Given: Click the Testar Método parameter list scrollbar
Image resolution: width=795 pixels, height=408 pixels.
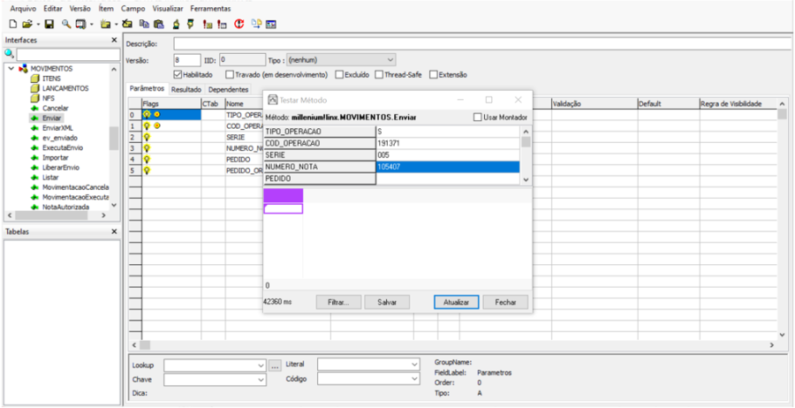Looking at the screenshot, I should click(x=526, y=155).
